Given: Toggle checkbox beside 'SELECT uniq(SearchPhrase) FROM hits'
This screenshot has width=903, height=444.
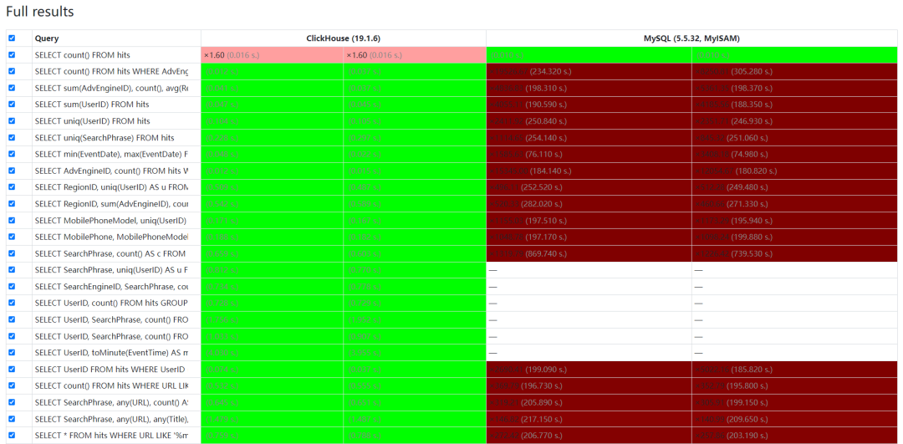Looking at the screenshot, I should (12, 138).
